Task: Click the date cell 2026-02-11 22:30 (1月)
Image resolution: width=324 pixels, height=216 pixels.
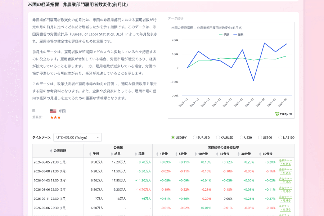Action: tap(50, 199)
